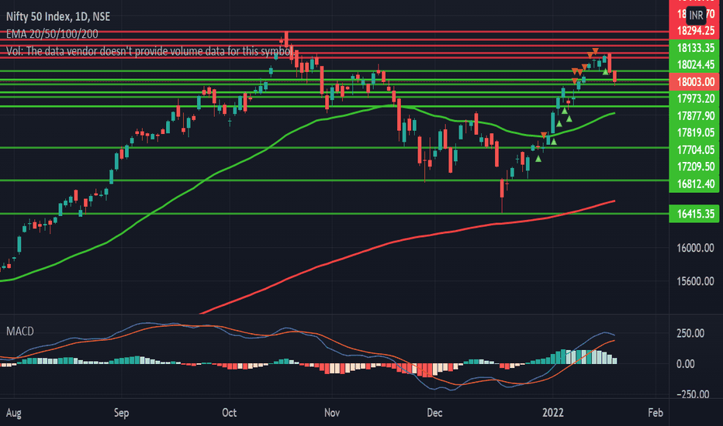The width and height of the screenshot is (723, 426).
Task: Click the 2022 label on time axis
Action: (x=553, y=413)
